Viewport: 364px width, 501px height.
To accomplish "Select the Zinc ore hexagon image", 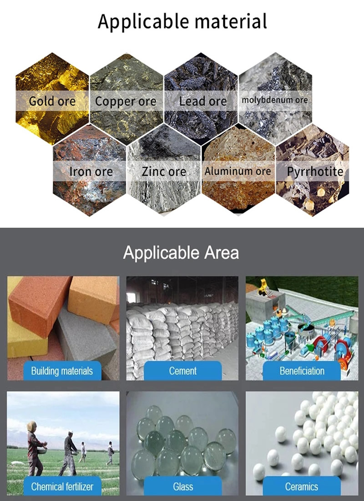I will pos(164,170).
